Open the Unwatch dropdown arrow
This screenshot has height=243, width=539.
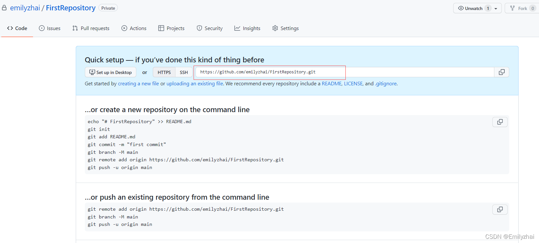pyautogui.click(x=496, y=8)
